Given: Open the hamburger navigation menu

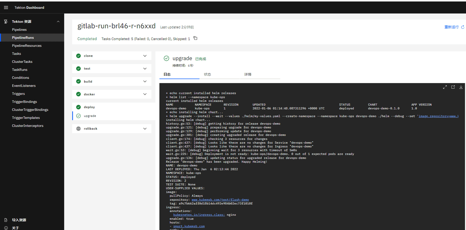Looking at the screenshot, I should click(6, 8).
